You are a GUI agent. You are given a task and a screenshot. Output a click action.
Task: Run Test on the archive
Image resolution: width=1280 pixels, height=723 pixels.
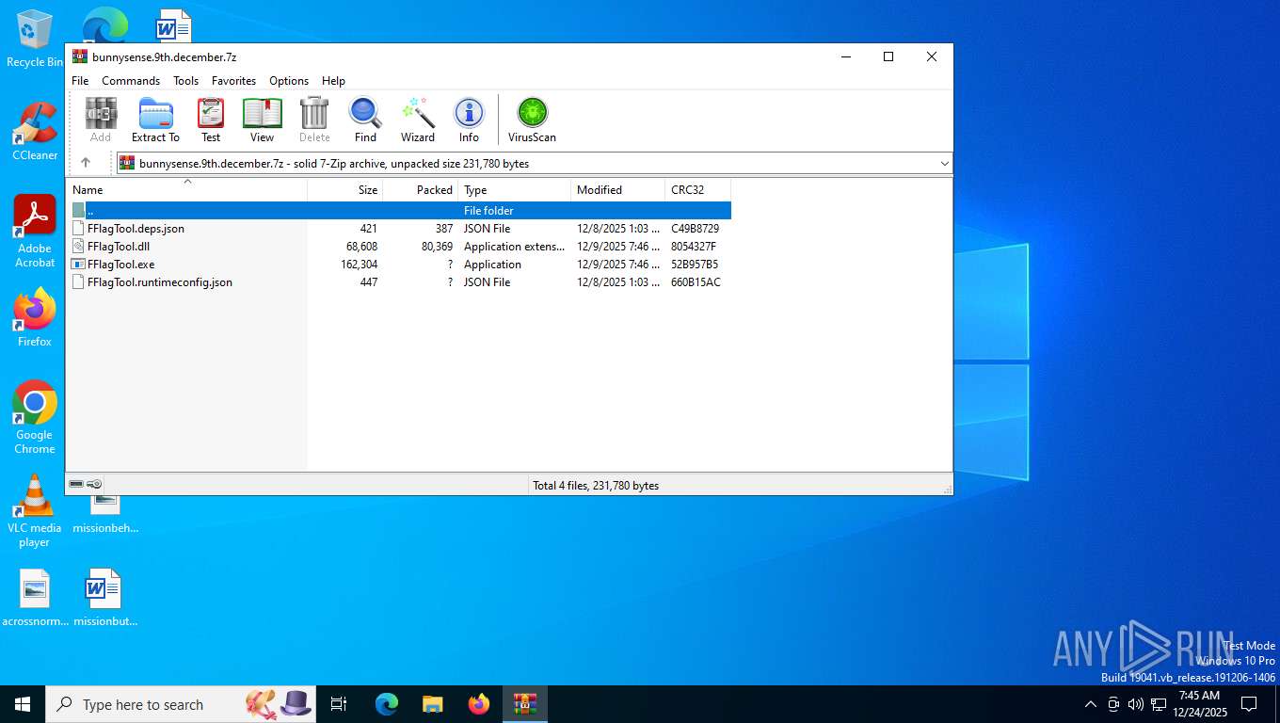coord(211,120)
